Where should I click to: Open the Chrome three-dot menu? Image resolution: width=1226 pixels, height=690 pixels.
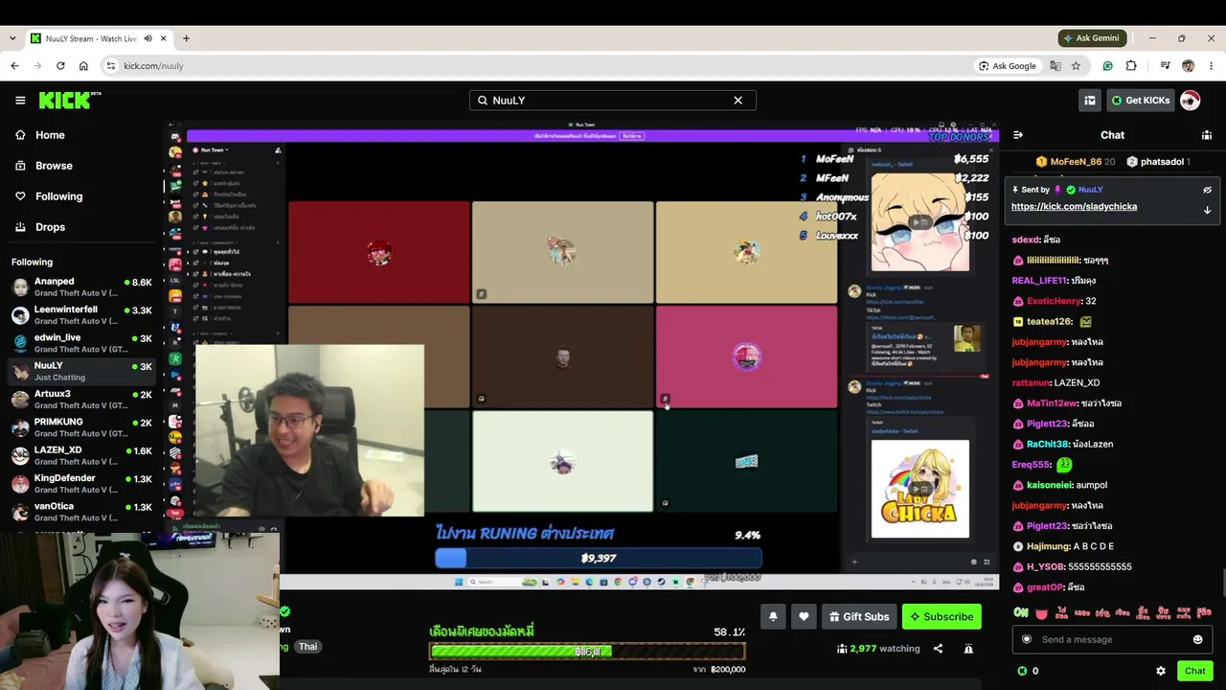pyautogui.click(x=1212, y=66)
